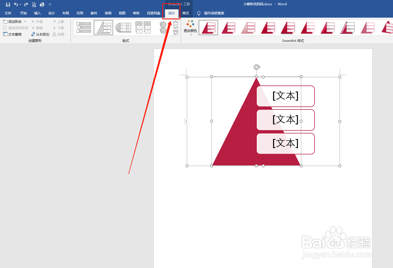Image resolution: width=393 pixels, height=268 pixels.
Task: Expand the SmartArt text pane side arrow
Action: point(187,121)
